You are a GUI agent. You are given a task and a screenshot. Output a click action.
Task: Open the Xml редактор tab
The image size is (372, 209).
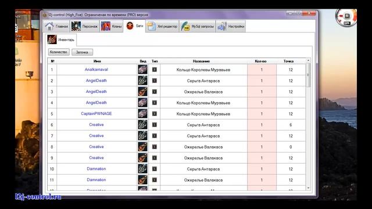tap(162, 26)
